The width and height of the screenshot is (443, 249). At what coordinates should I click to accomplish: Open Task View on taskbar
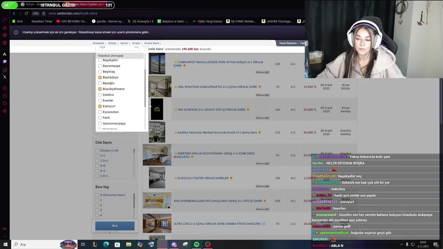click(83, 245)
